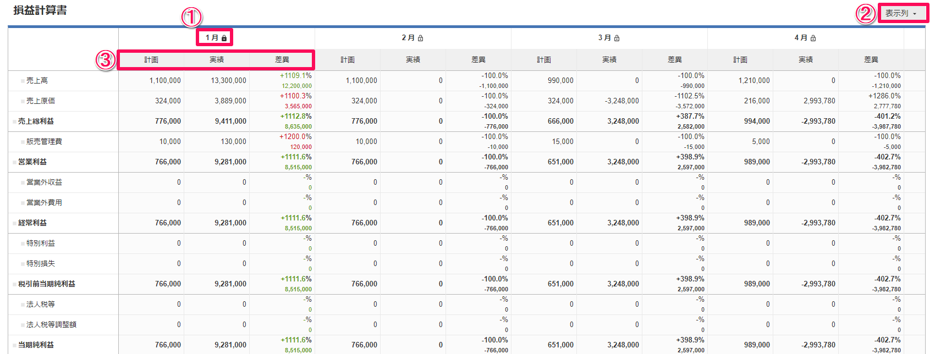Click the 計画 column header under 3月

pos(544,60)
